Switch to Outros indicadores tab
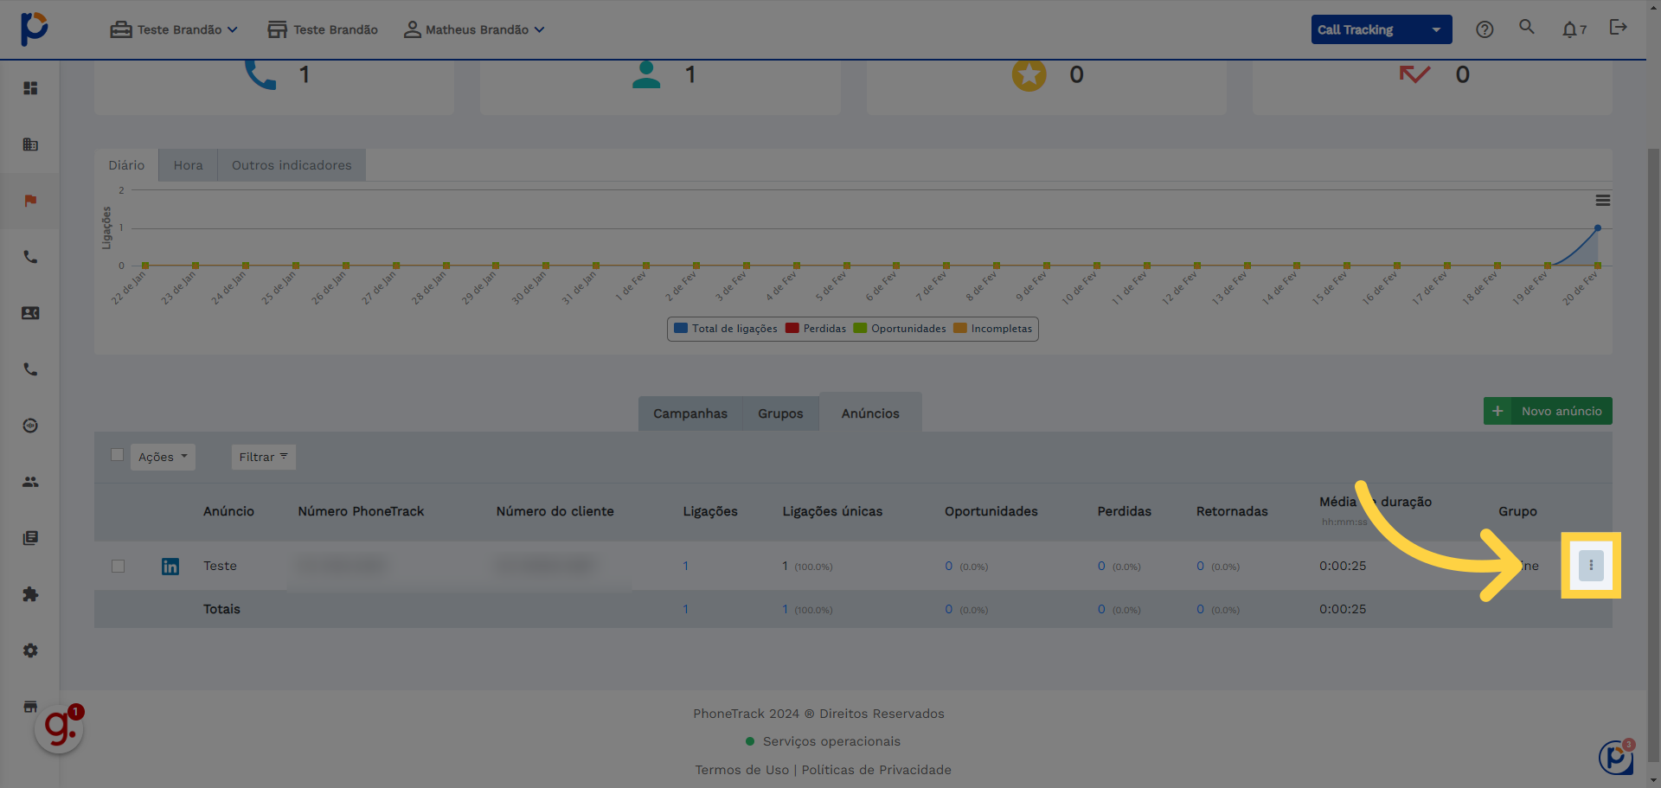1661x788 pixels. [x=292, y=165]
